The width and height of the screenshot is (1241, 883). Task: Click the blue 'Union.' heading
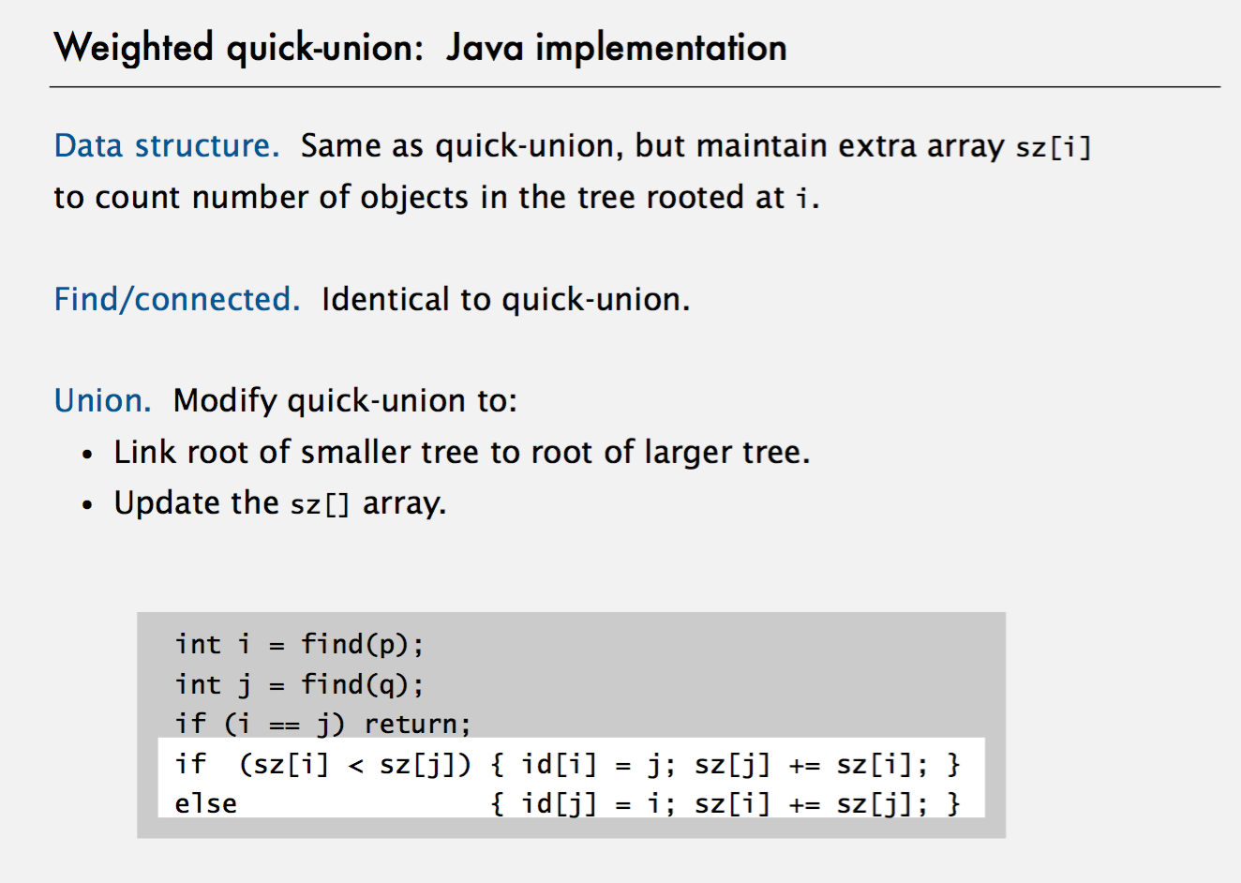102,401
